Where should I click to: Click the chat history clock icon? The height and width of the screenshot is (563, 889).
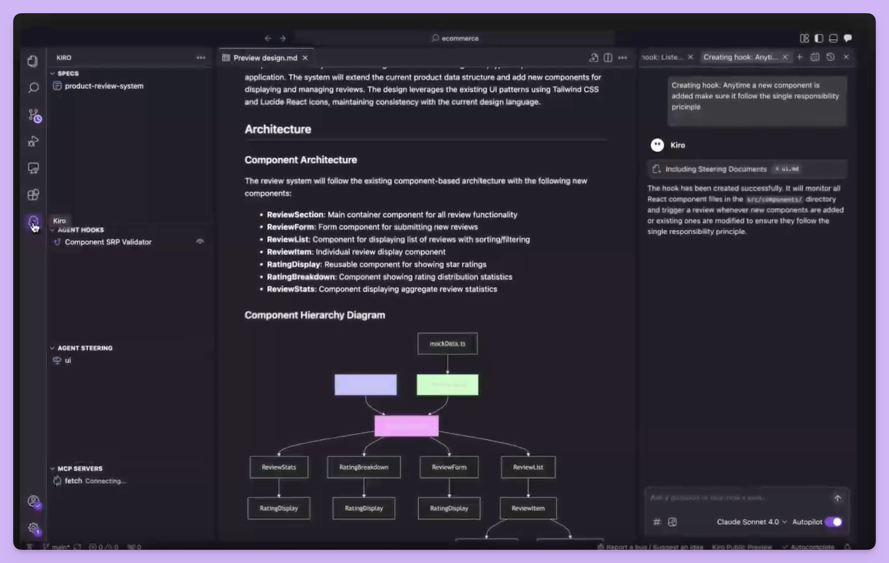830,57
